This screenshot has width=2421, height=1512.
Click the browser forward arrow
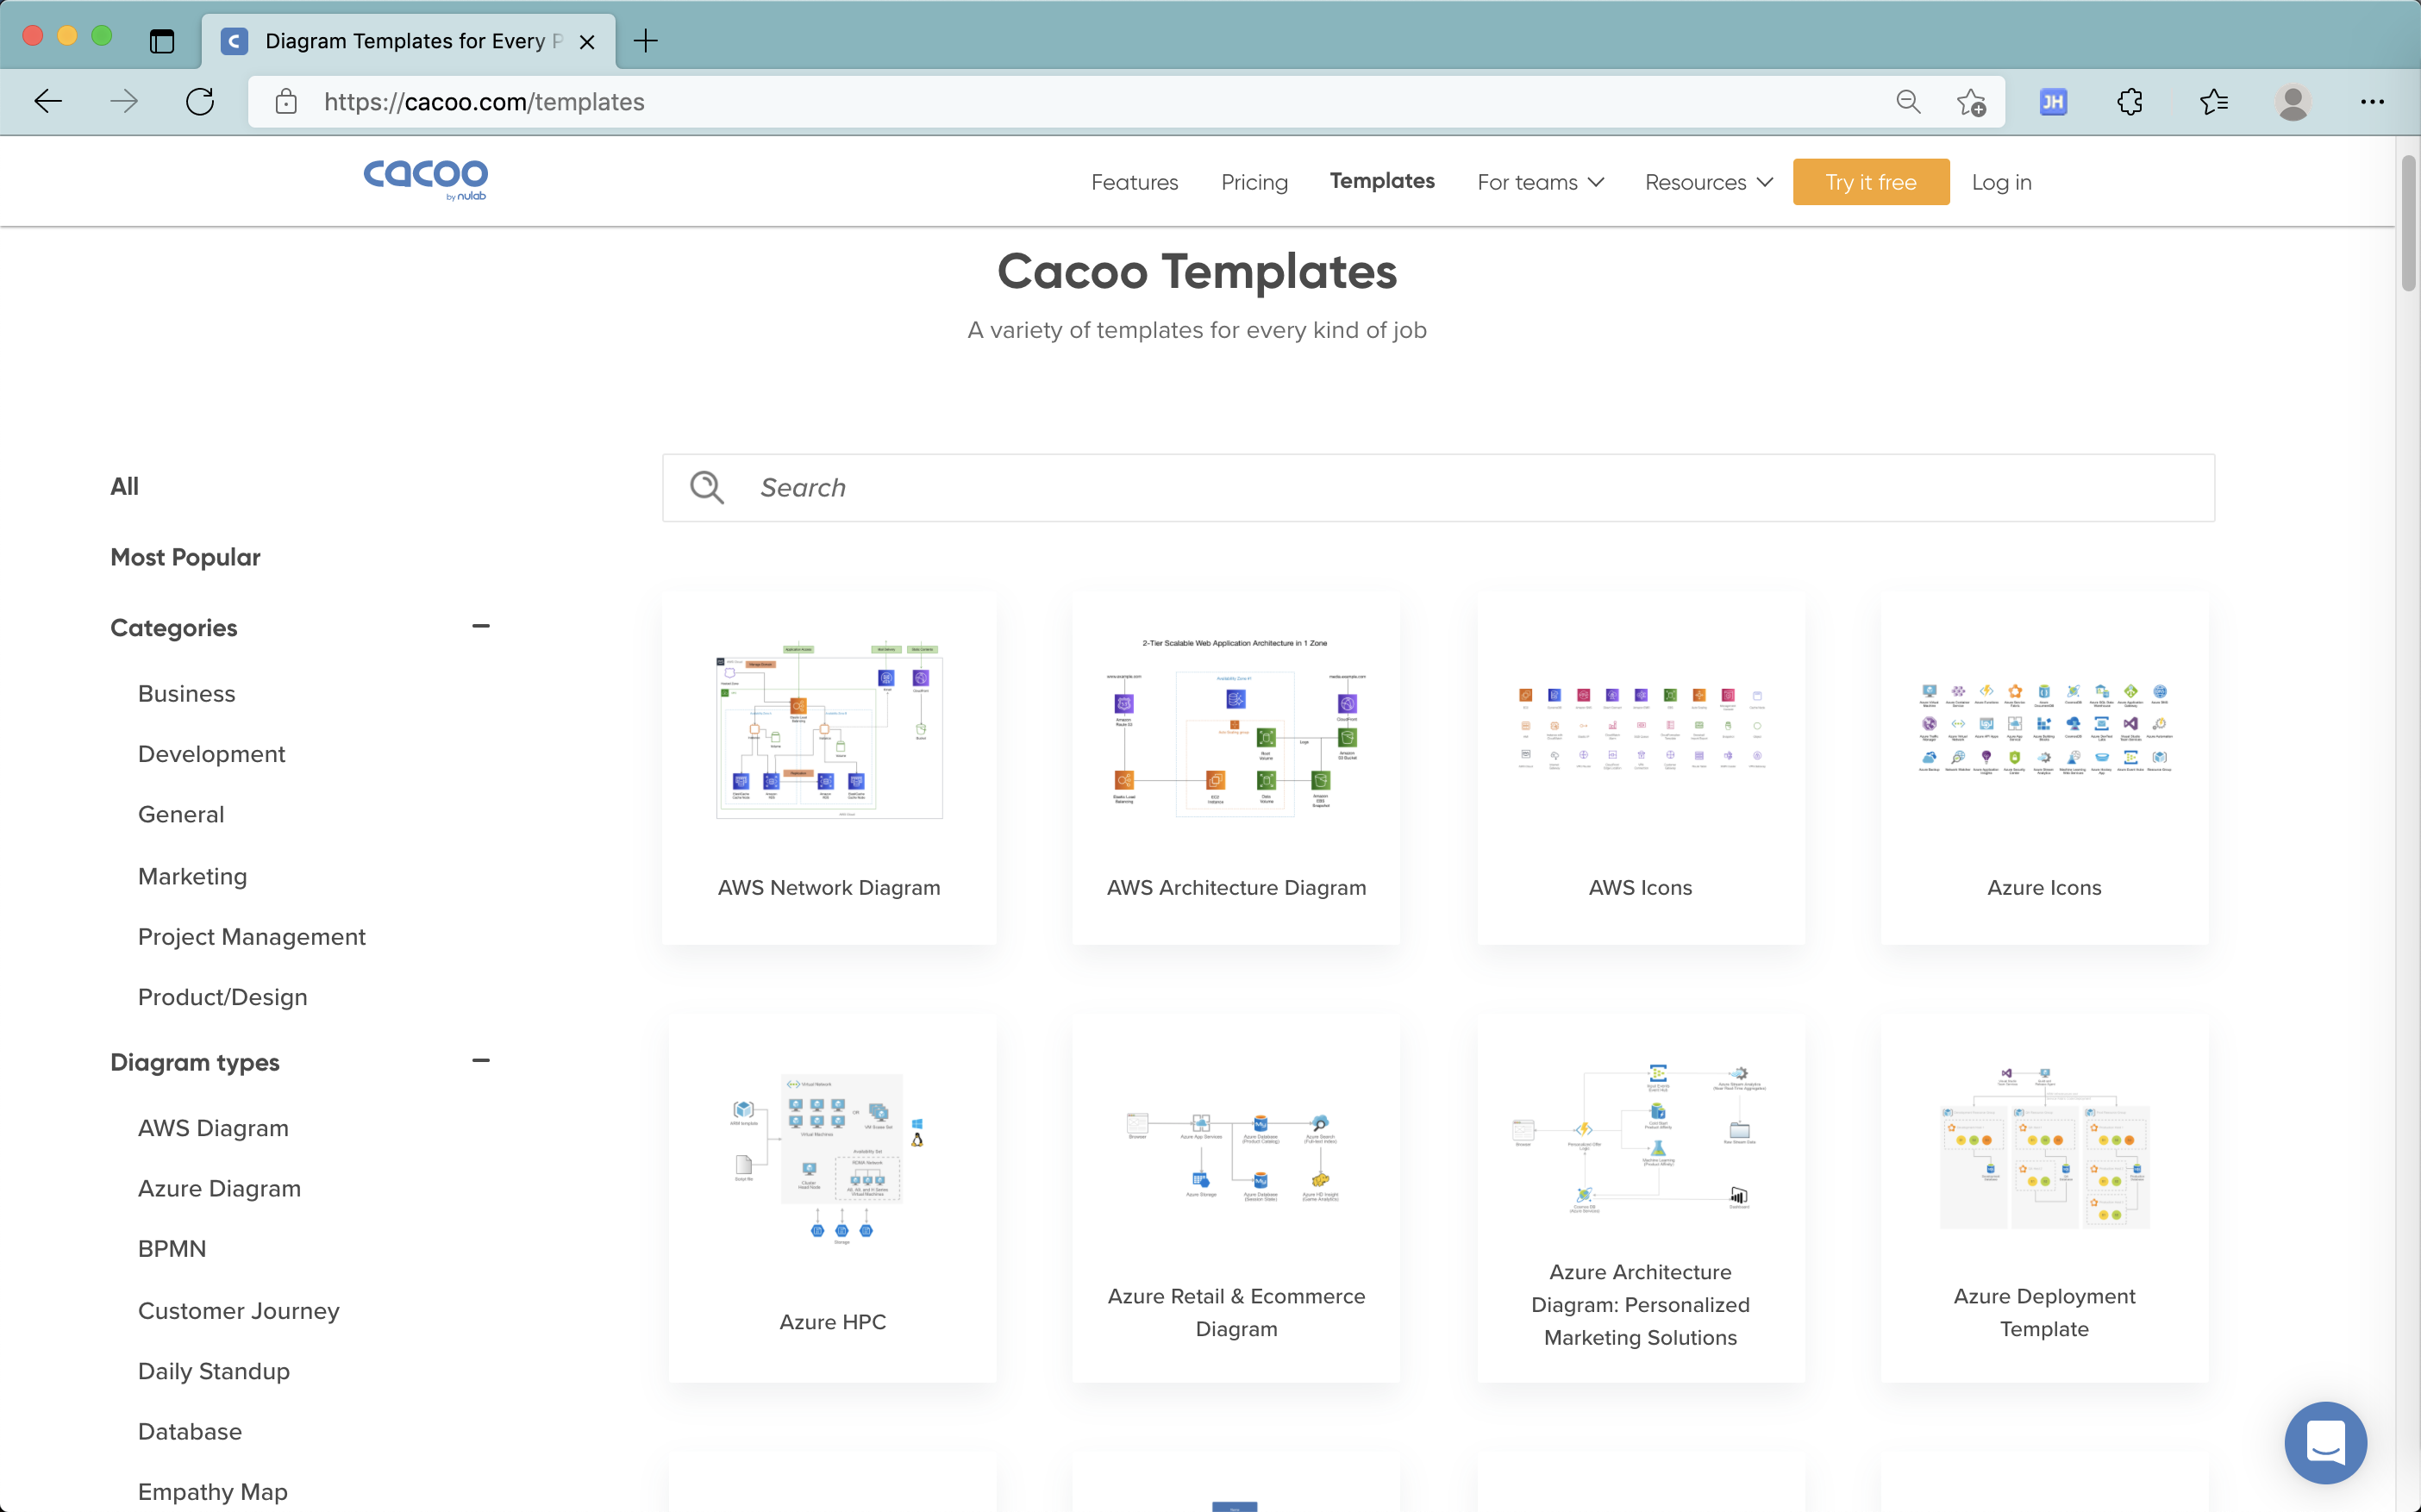[x=124, y=101]
